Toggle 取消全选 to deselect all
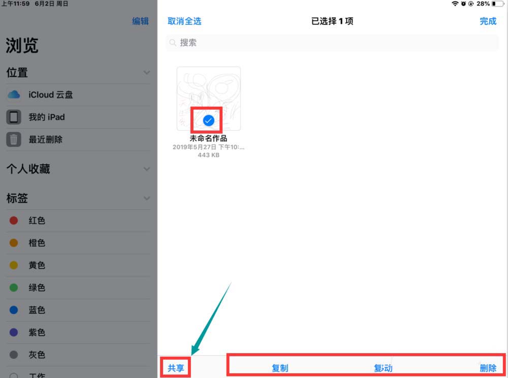 [x=184, y=21]
